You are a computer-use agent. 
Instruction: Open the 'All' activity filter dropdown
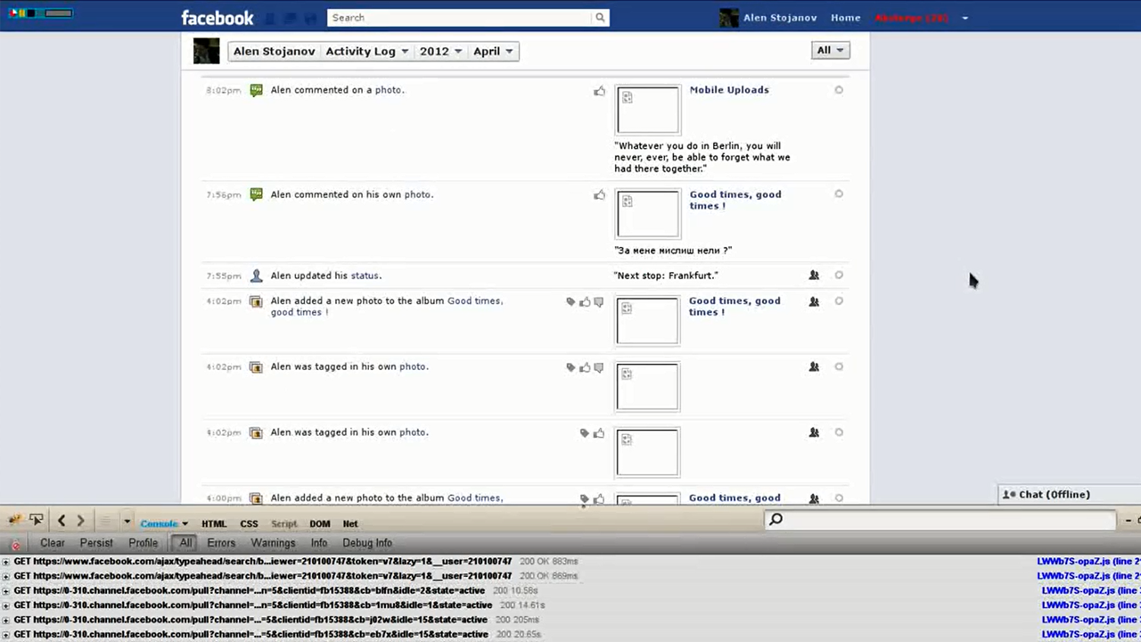830,50
